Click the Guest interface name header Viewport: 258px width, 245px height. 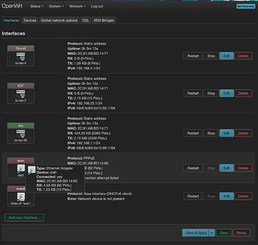coord(21,48)
